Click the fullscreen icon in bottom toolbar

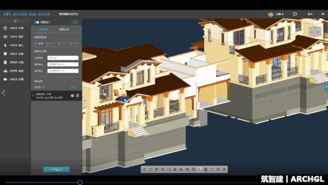point(212,170)
